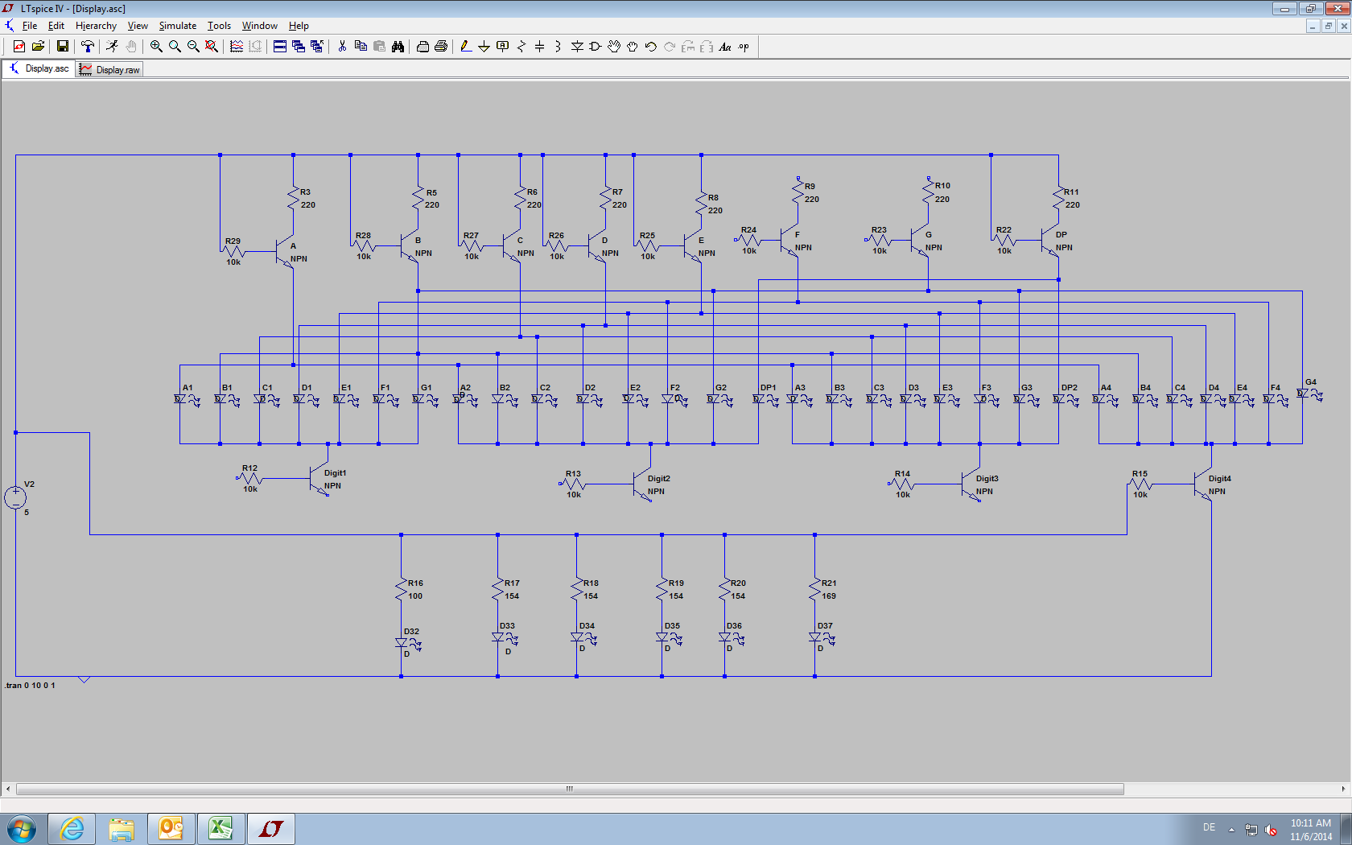Place a Capacitor from the toolbar
The height and width of the screenshot is (845, 1352).
539,47
